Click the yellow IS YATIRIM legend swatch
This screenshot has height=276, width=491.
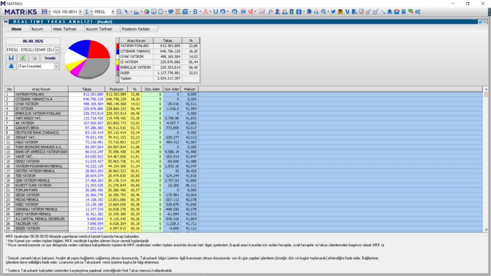(x=118, y=62)
